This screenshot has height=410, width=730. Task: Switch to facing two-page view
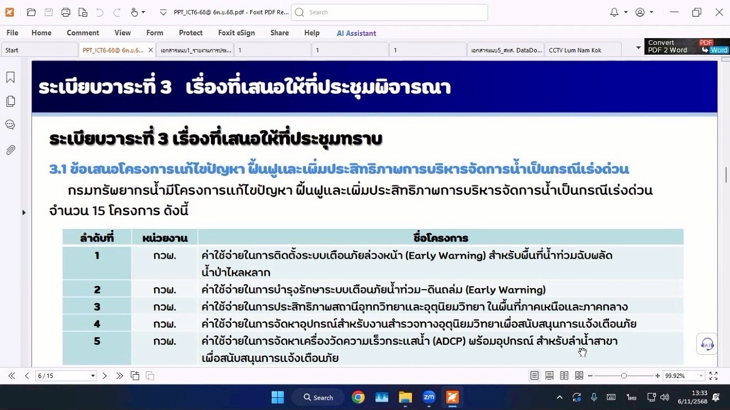564,376
